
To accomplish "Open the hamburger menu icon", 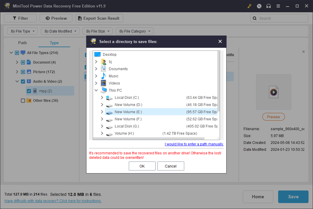I will tap(278, 6).
